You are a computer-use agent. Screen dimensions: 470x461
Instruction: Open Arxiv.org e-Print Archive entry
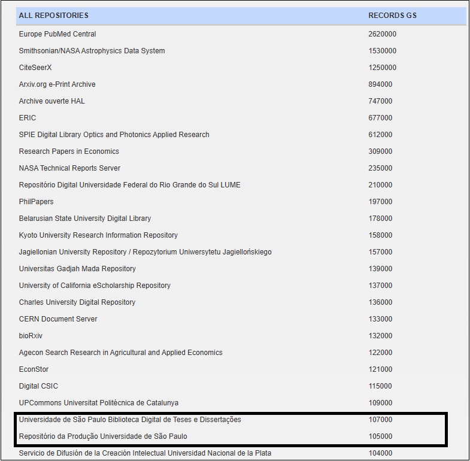57,84
